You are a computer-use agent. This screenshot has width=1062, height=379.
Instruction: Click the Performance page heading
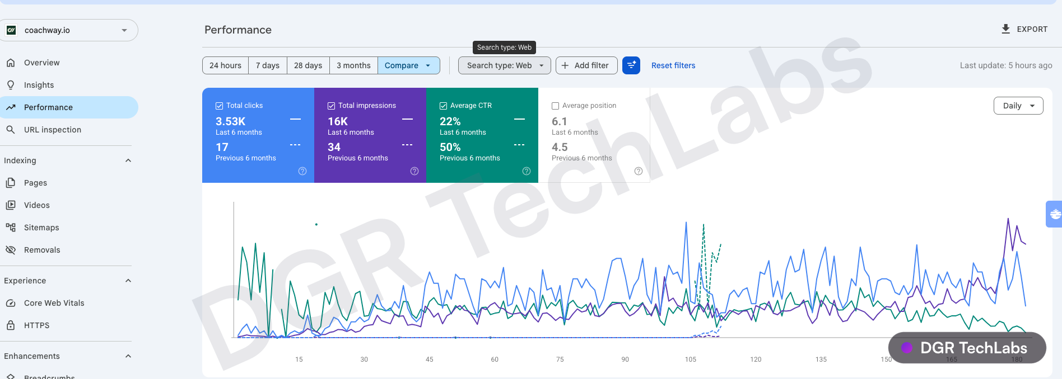pos(238,30)
